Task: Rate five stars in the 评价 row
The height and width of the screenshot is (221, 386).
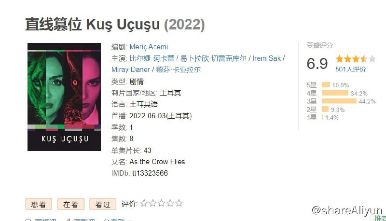Action: [x=179, y=203]
